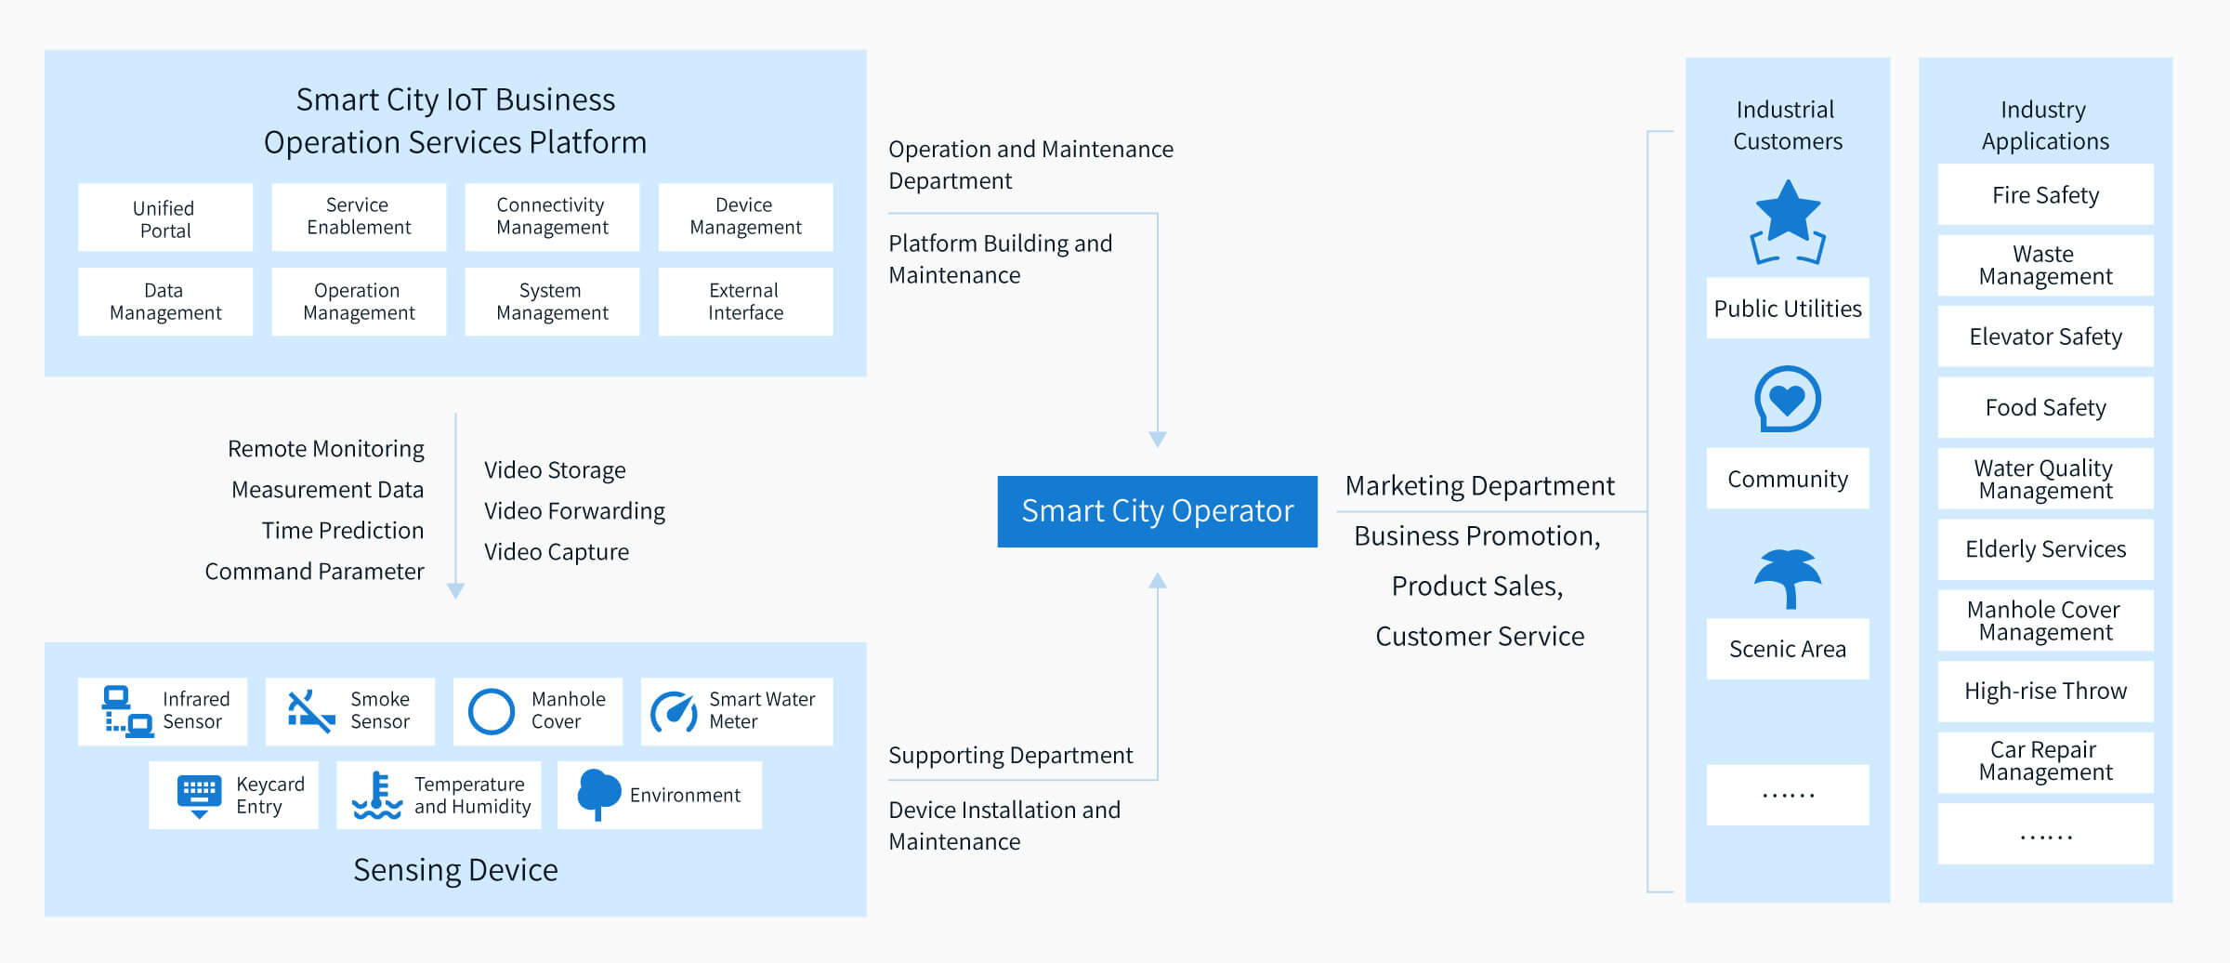Select the Operation Management box
The image size is (2230, 963).
359,302
